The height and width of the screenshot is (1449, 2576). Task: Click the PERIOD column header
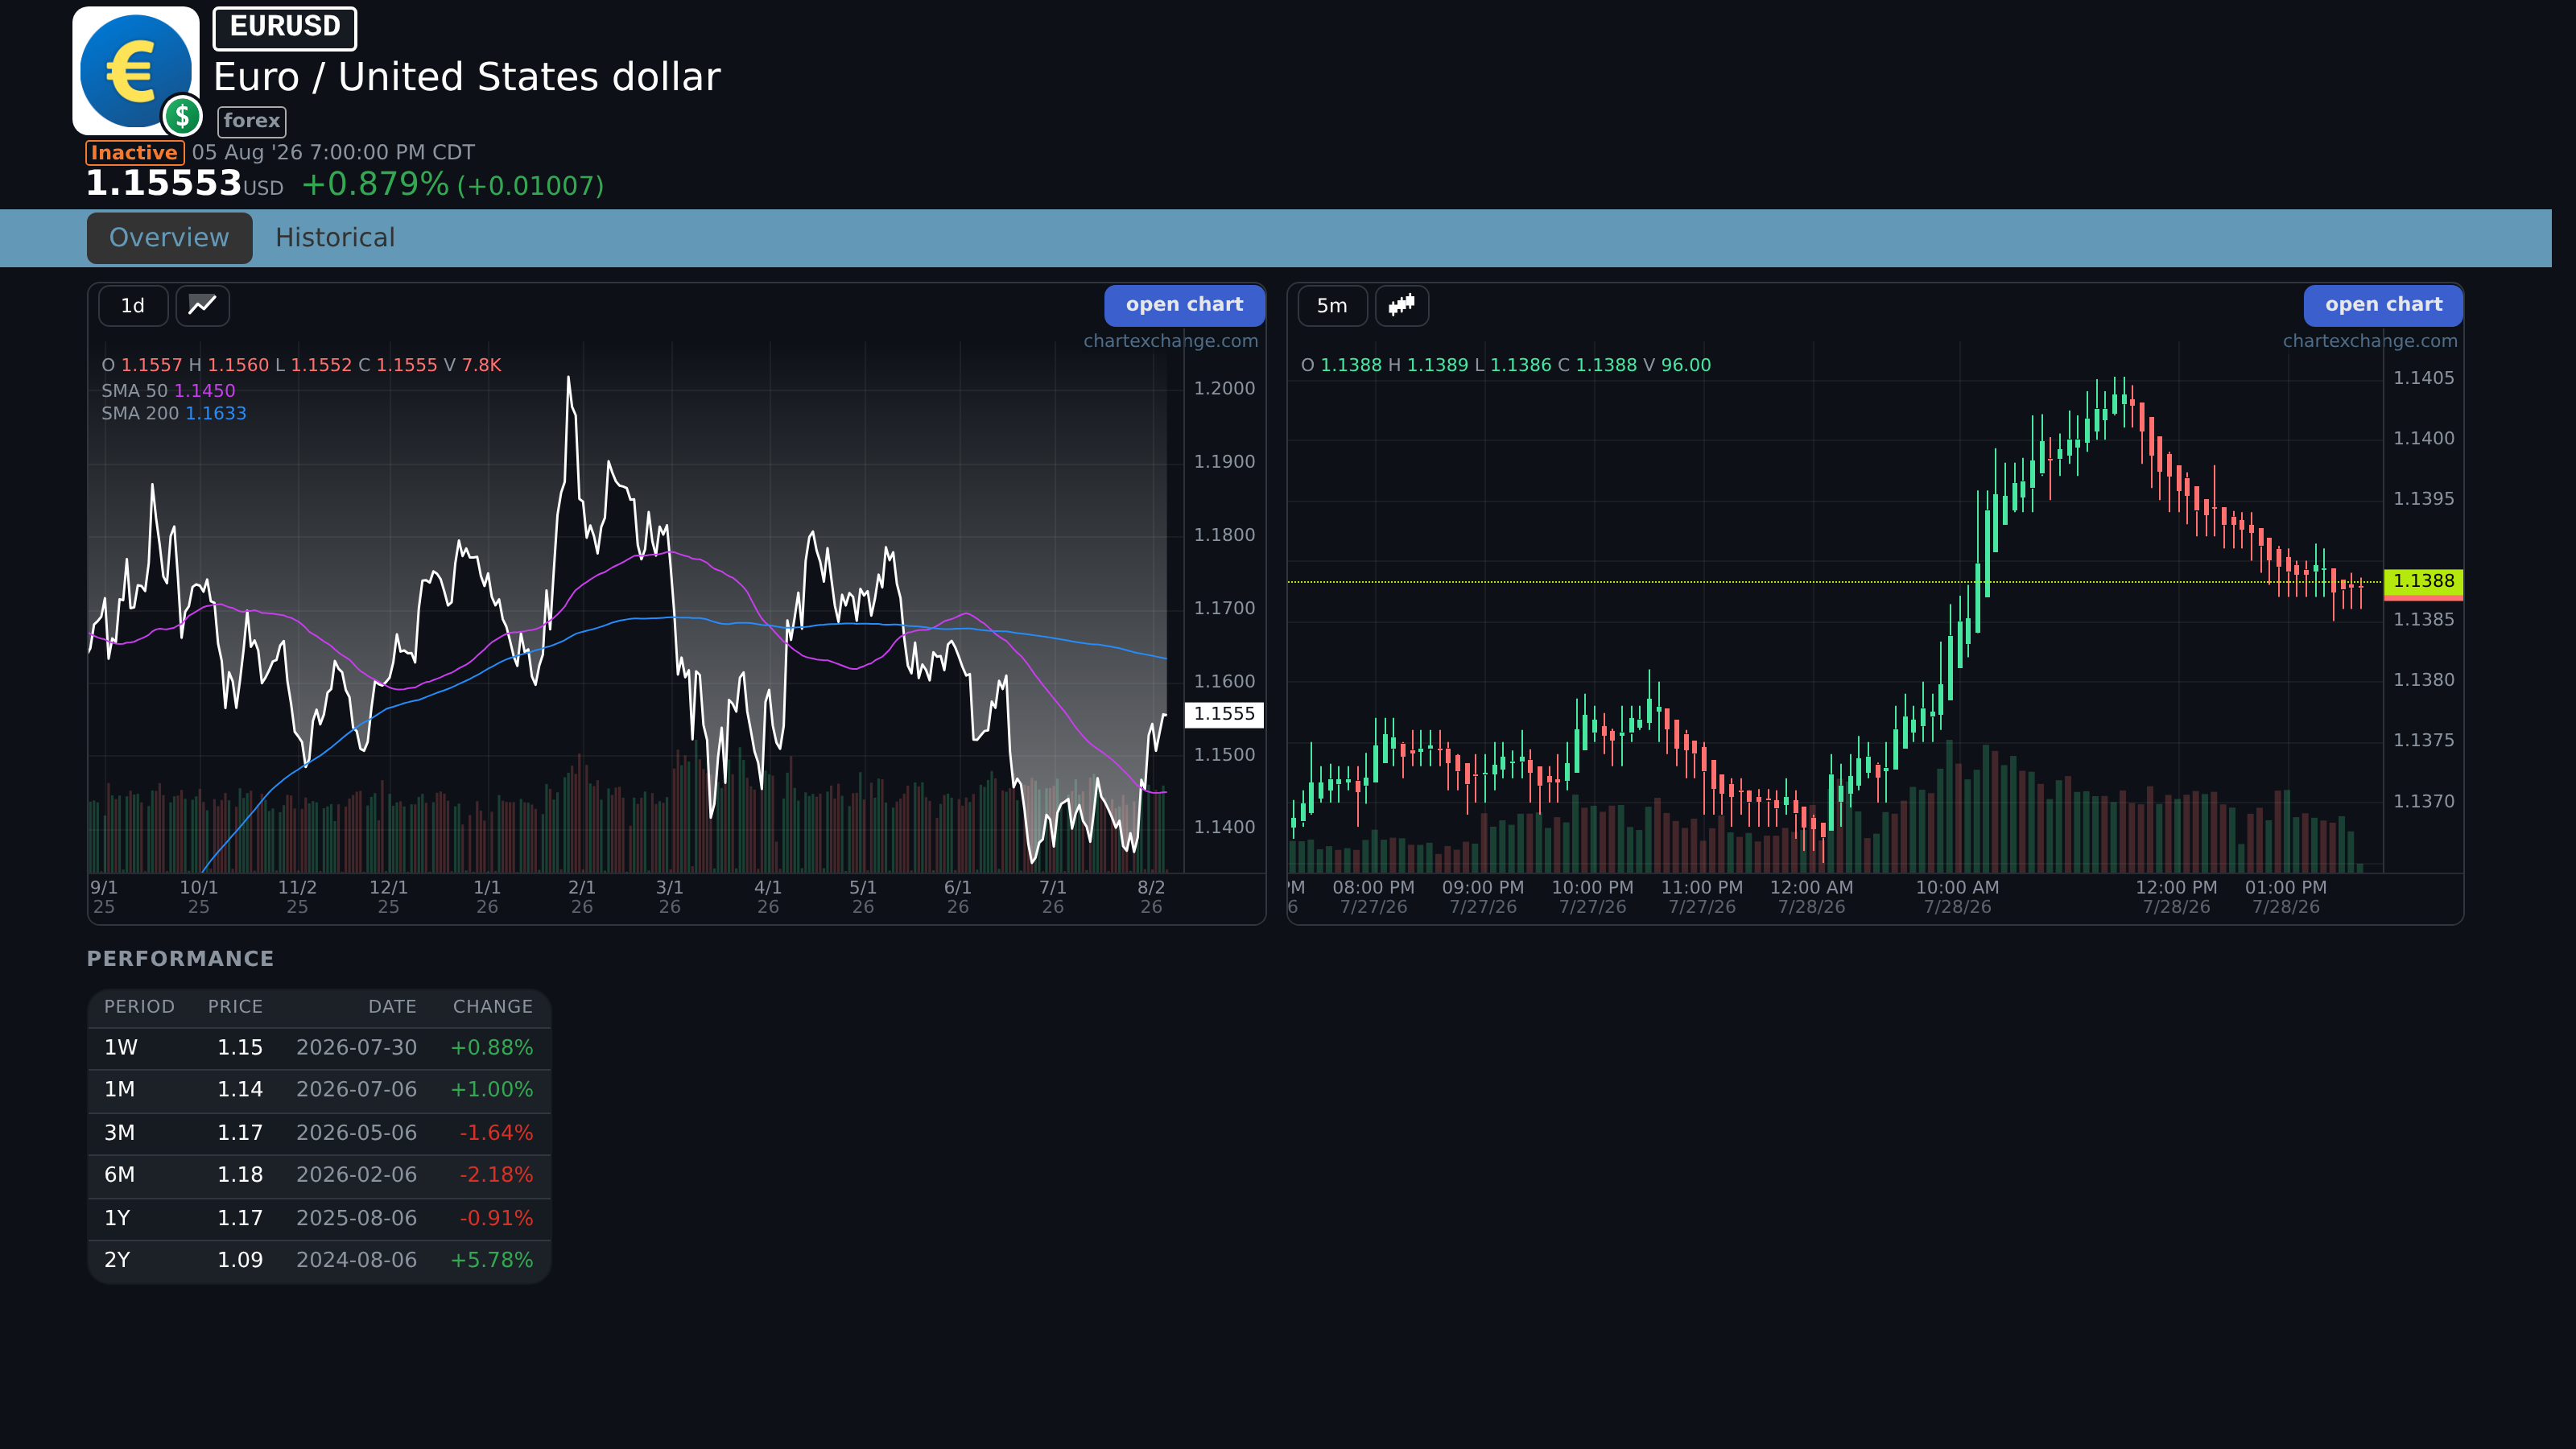(x=139, y=1007)
